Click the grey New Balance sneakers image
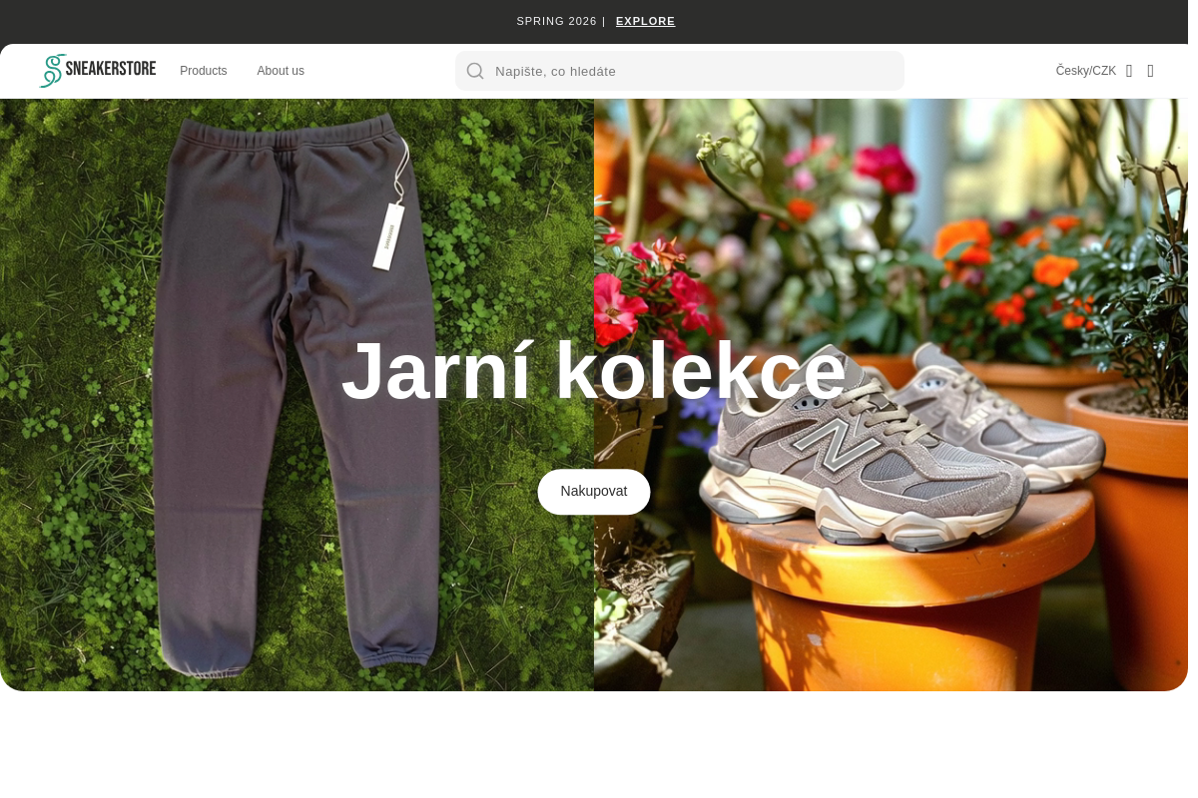 click(x=898, y=459)
